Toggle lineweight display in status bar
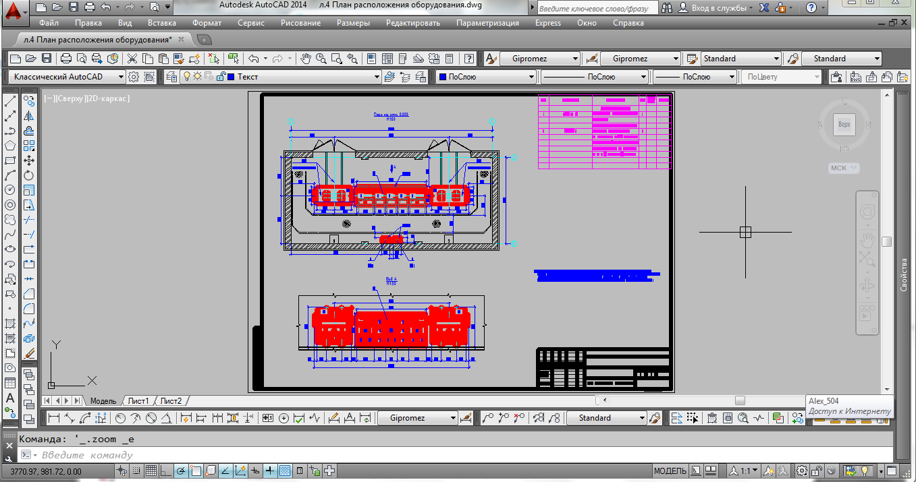This screenshot has height=482, width=916. [x=270, y=471]
